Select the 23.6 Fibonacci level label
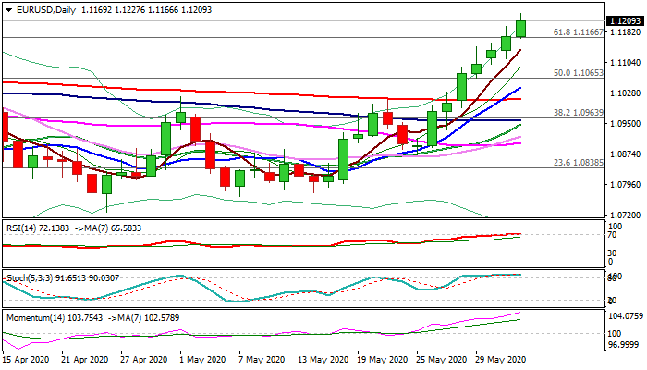The image size is (647, 370). tap(578, 163)
